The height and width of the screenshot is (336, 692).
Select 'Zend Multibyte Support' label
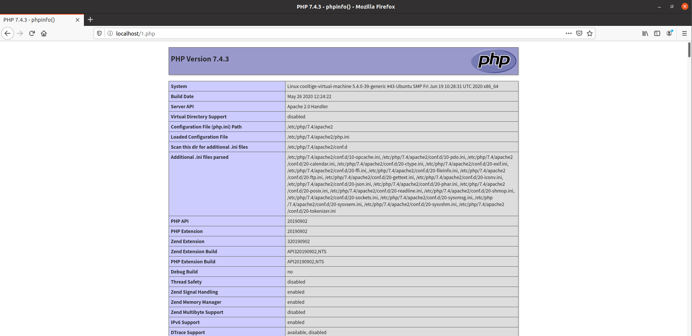coord(197,312)
